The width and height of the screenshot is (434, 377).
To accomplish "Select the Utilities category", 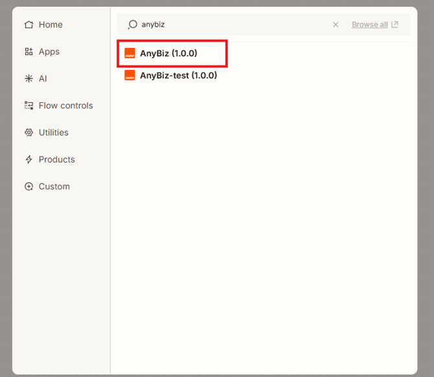I will [x=46, y=132].
